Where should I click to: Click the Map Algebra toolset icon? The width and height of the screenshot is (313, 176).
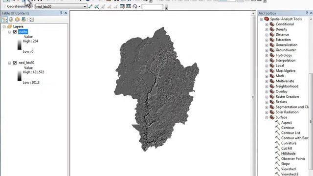point(272,71)
